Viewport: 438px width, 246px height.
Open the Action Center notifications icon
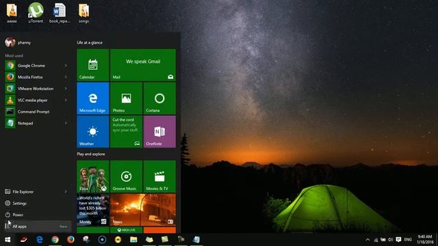(x=398, y=240)
